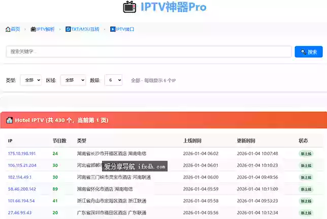Click 广东省深圳市福田区酒店 广东联通 cell
The height and width of the screenshot is (219, 327).
(112, 213)
